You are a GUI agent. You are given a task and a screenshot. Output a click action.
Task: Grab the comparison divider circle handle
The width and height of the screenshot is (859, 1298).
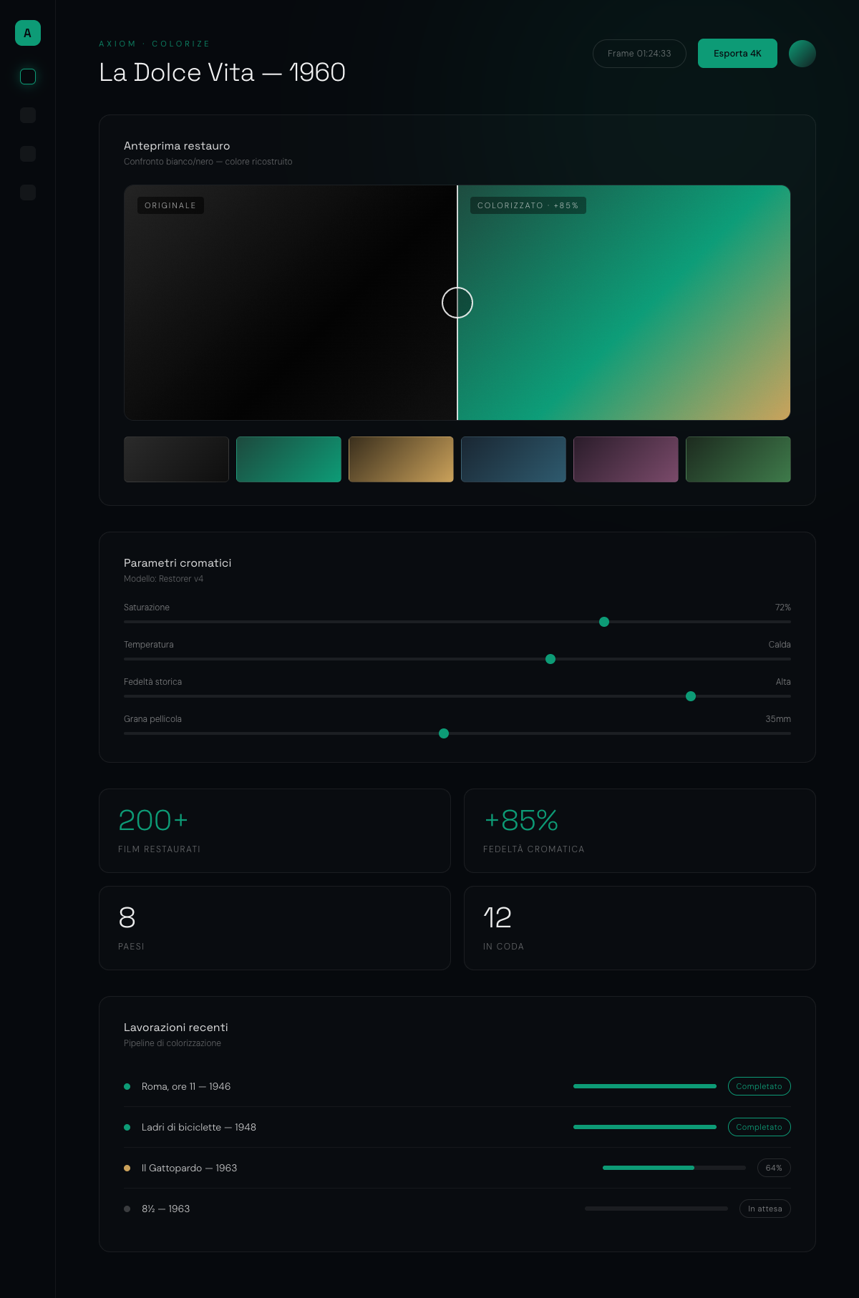click(x=457, y=303)
